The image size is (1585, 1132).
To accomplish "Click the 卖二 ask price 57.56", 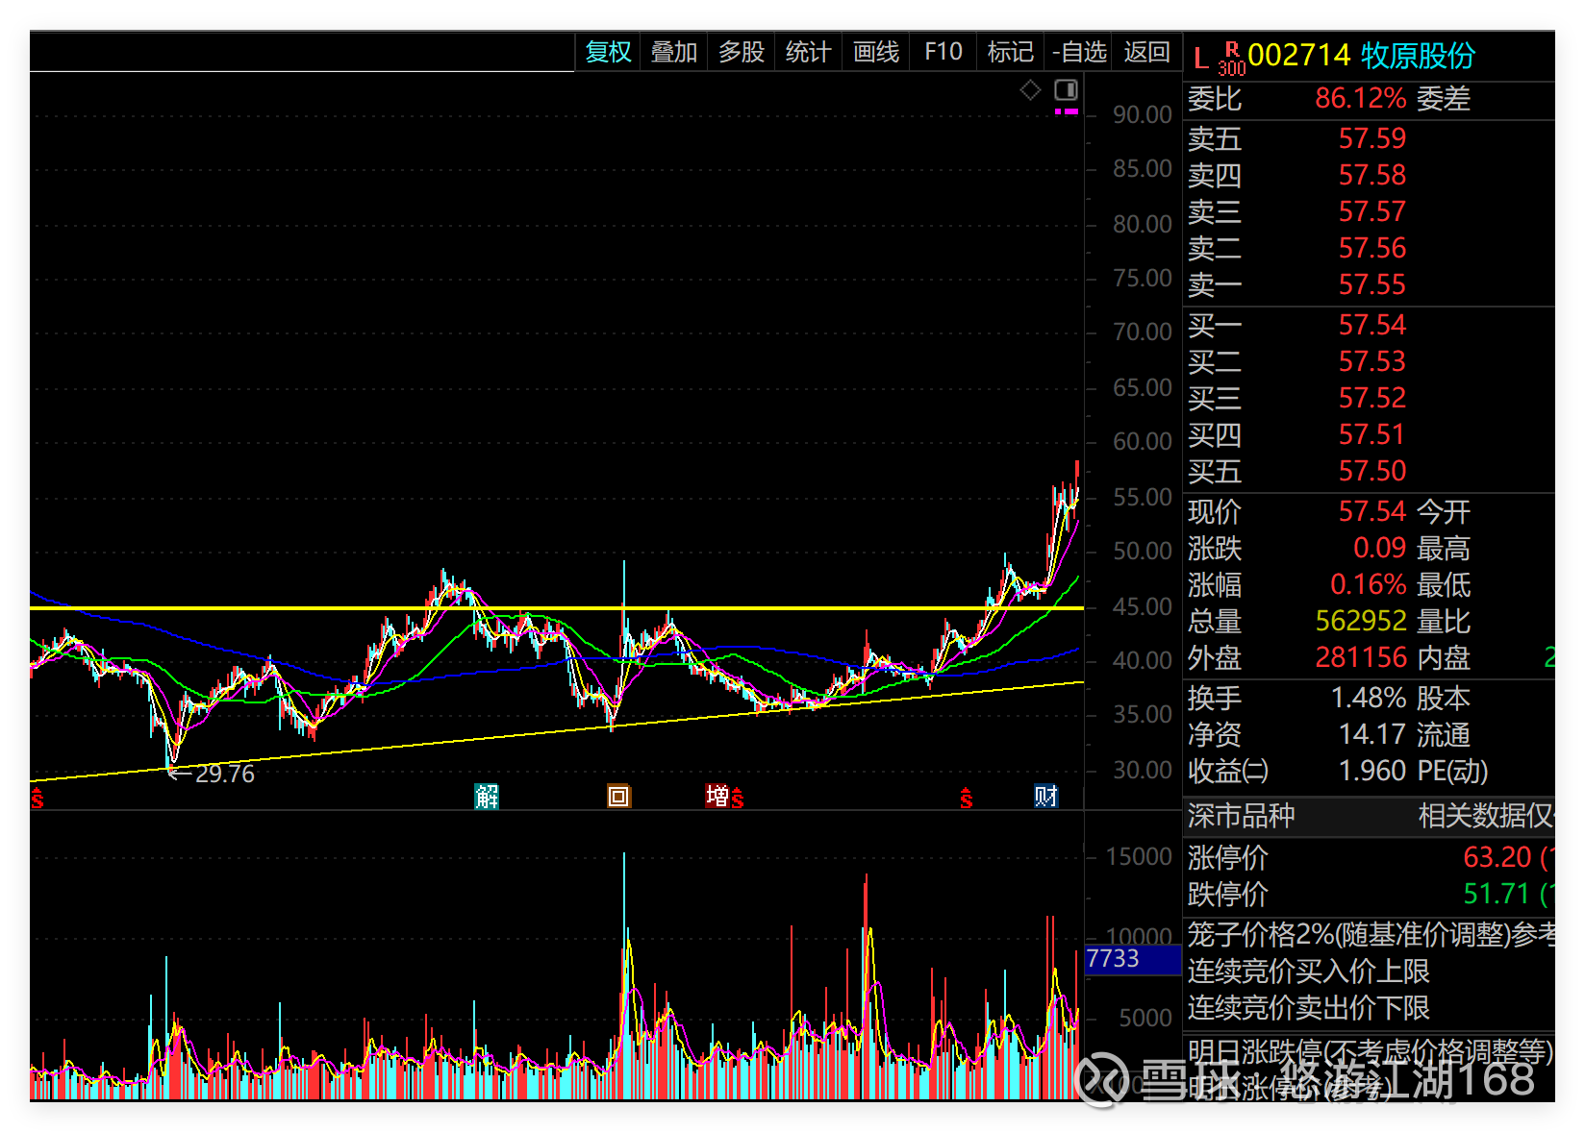I will (1372, 248).
